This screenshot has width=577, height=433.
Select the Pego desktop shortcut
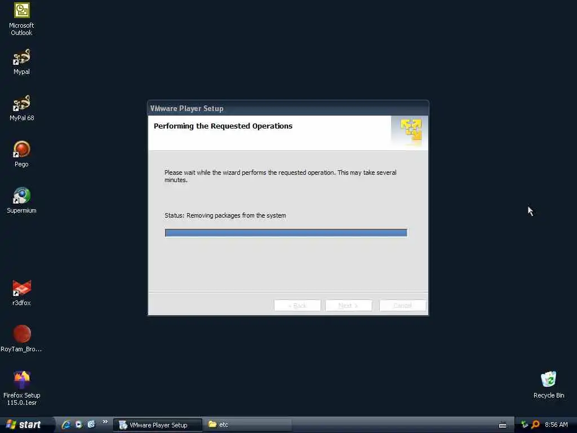click(22, 154)
